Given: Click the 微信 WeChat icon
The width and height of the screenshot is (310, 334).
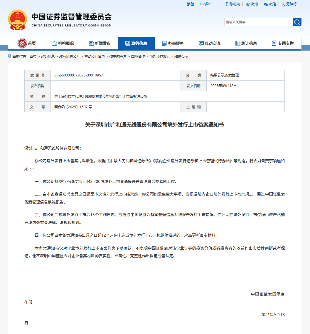Looking at the screenshot, I should click(x=266, y=4).
